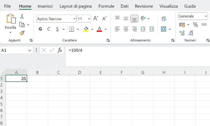Expand borders dropdown arrow
The height and width of the screenshot is (126, 210).
(78, 29)
